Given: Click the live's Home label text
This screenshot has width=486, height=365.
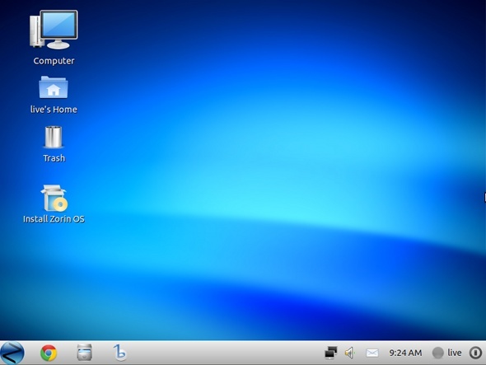Looking at the screenshot, I should pyautogui.click(x=54, y=110).
